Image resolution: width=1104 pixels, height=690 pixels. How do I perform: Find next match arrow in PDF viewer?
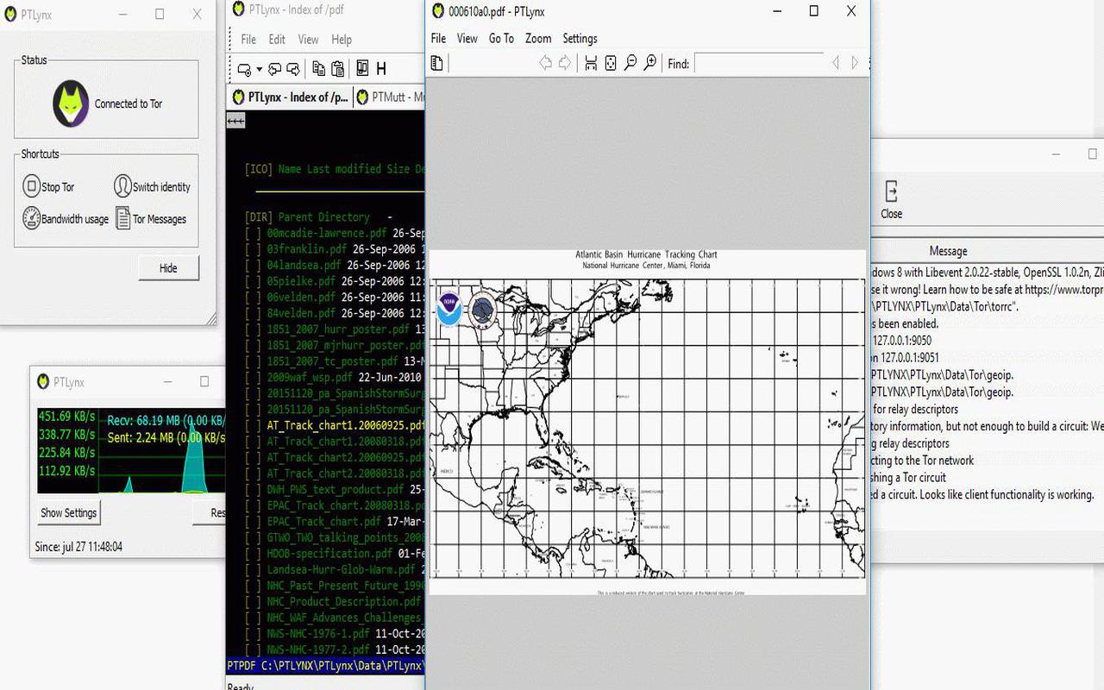coord(855,63)
